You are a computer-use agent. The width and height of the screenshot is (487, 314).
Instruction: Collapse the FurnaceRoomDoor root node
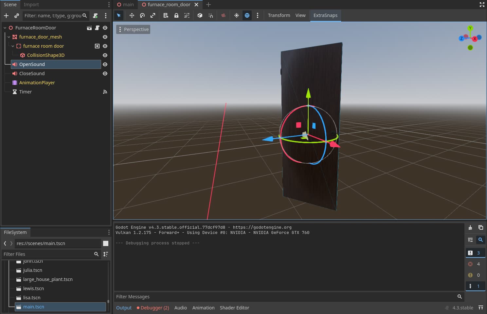click(5, 28)
